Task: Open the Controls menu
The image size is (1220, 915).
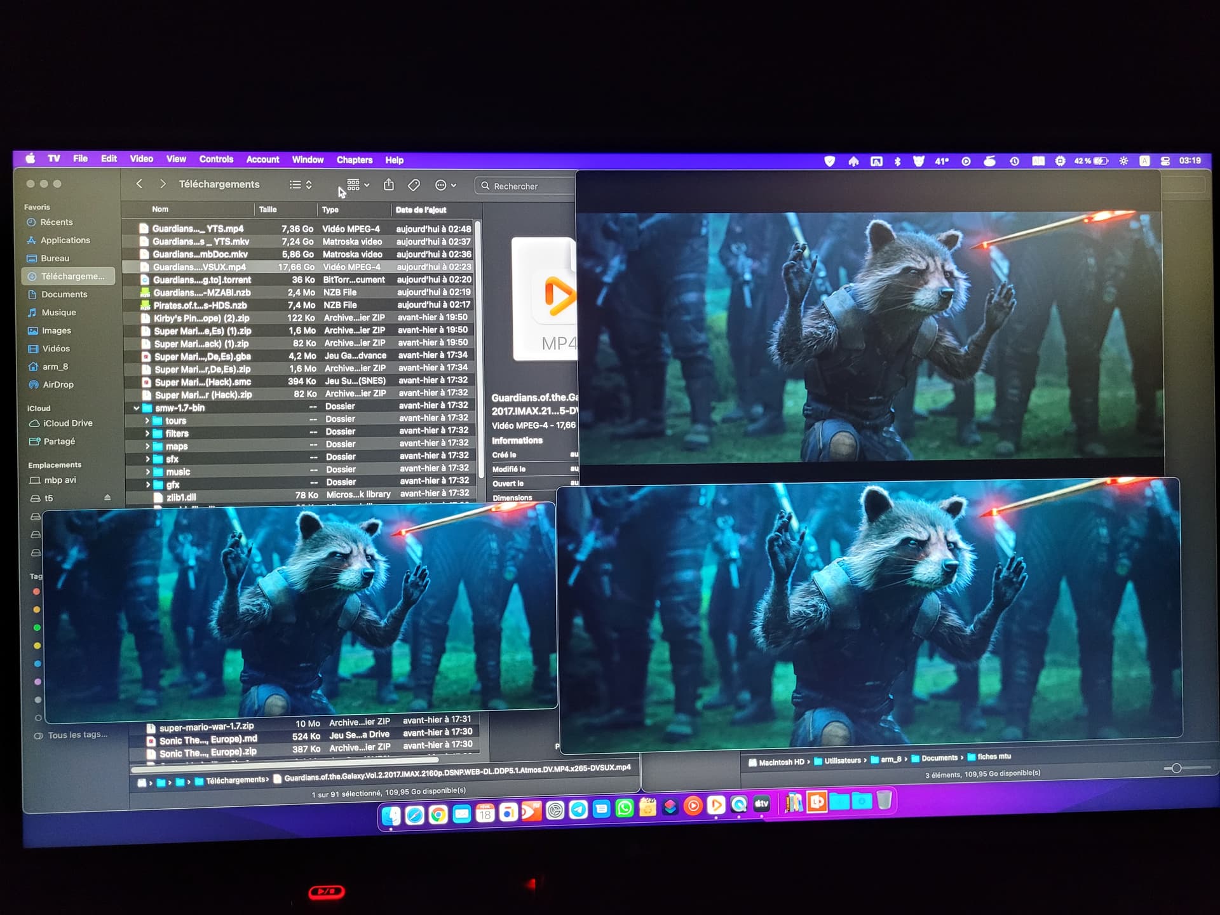Action: tap(216, 159)
